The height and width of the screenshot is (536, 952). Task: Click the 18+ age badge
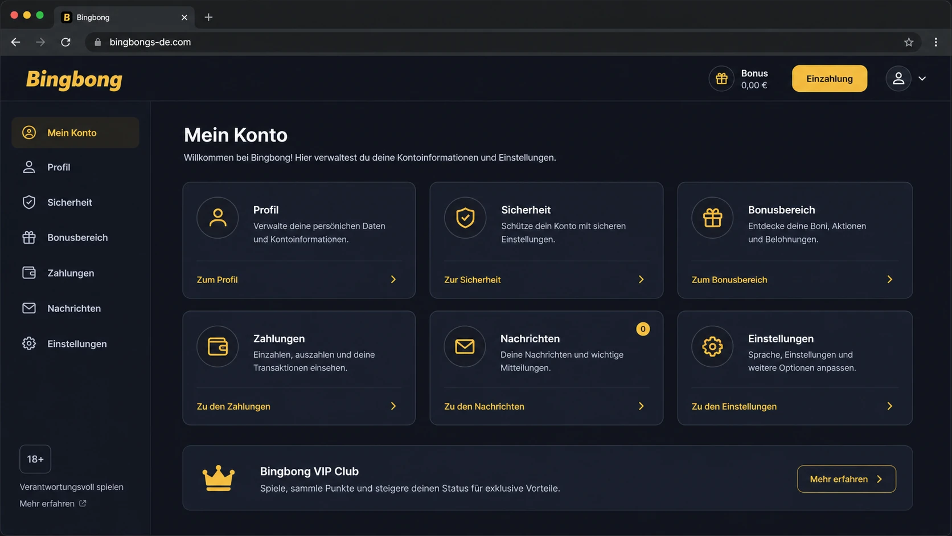[x=35, y=459]
